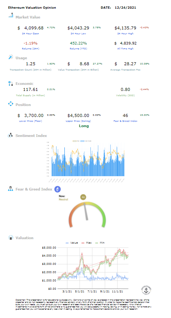171x318 pixels.
Task: Click the Ethereum logo badge
Action: click(x=58, y=189)
